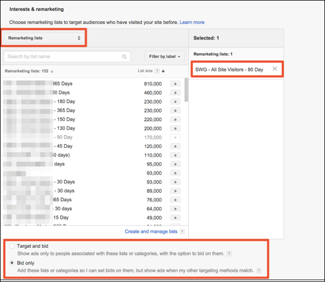This screenshot has width=325, height=282.
Task: Sort by List size descending arrow
Action: pos(163,71)
